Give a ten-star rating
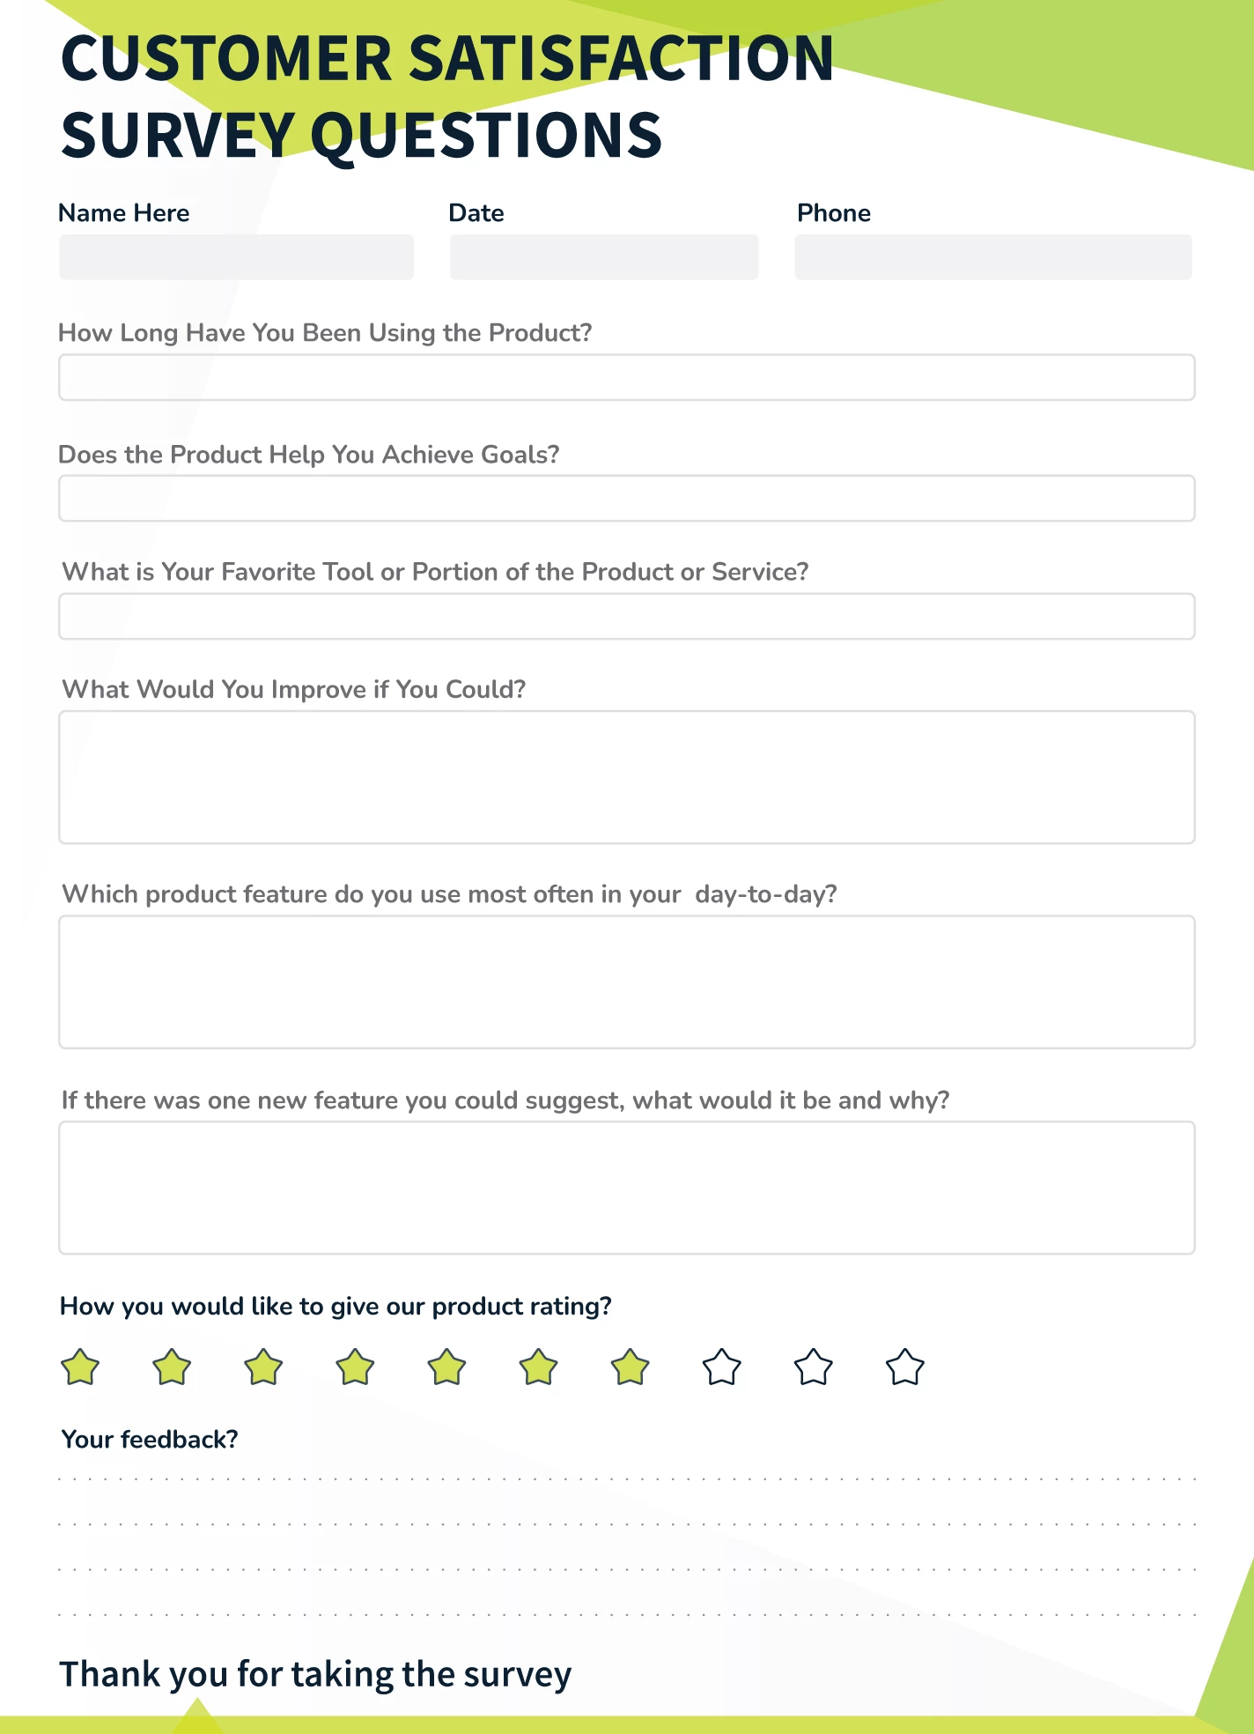The image size is (1254, 1734). pyautogui.click(x=905, y=1368)
